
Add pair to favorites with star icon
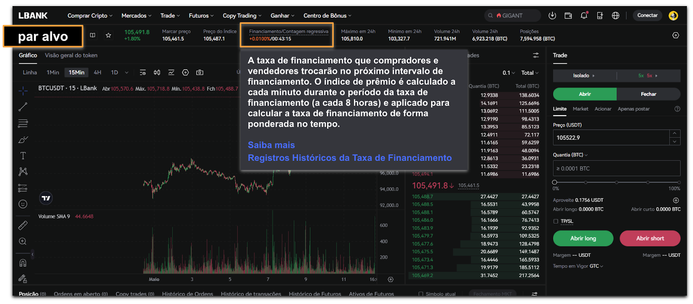pos(108,35)
